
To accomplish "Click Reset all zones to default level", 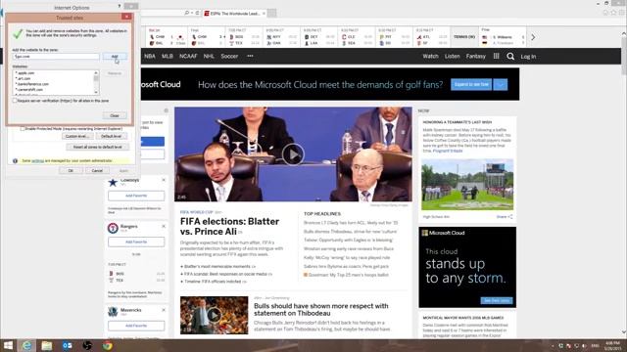I will click(98, 147).
